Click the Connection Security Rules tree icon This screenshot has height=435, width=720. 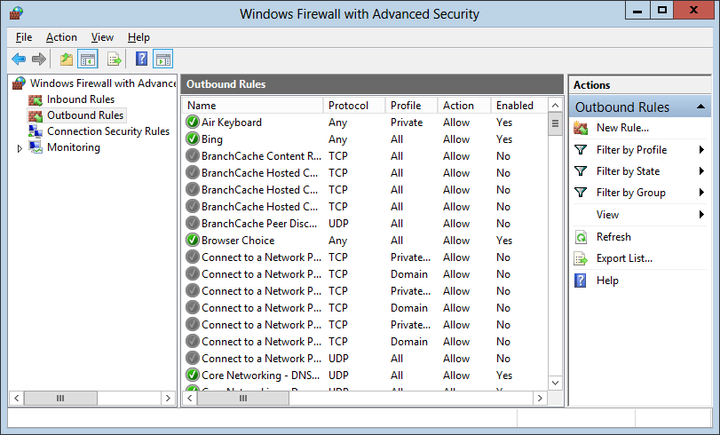coord(36,131)
